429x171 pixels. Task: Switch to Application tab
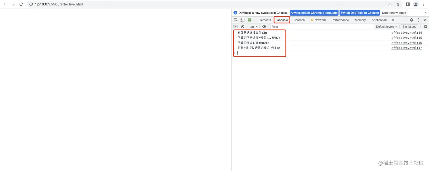[x=379, y=20]
